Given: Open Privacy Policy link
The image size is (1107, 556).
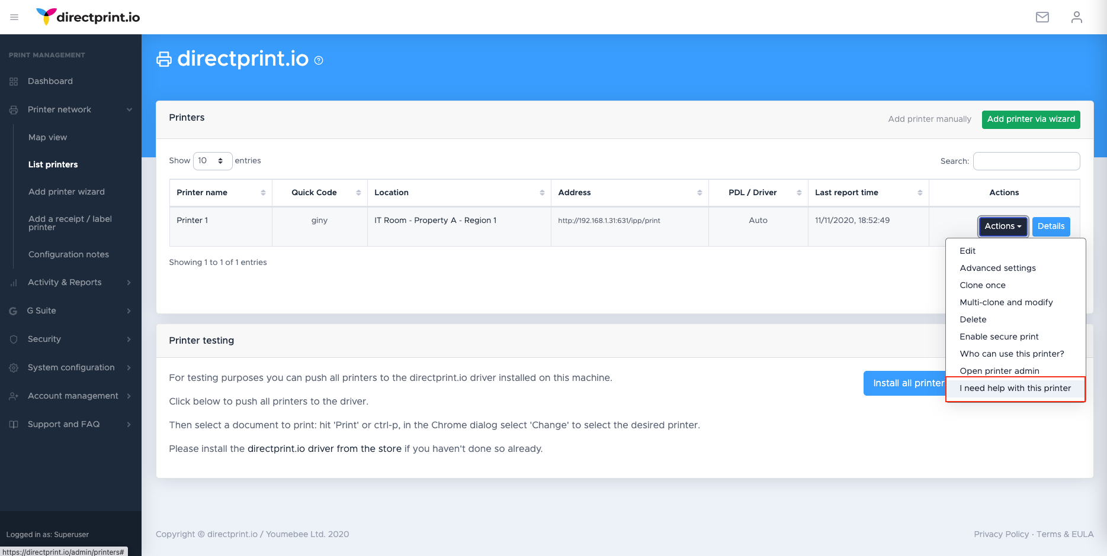Looking at the screenshot, I should point(1001,534).
